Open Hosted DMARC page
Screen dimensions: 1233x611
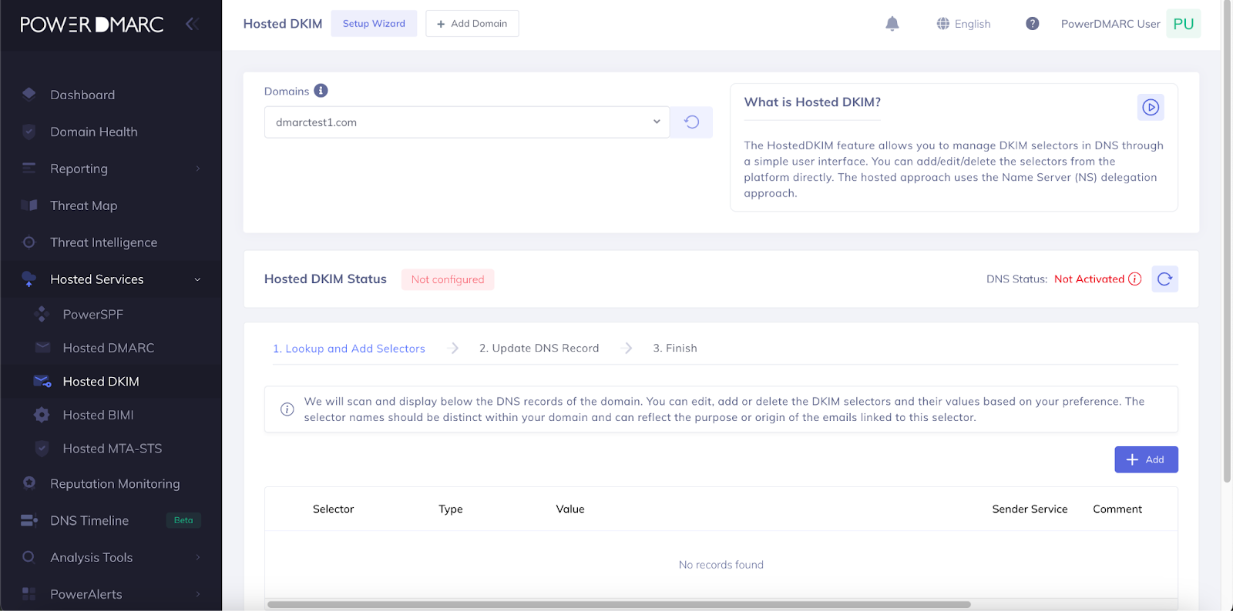(109, 348)
